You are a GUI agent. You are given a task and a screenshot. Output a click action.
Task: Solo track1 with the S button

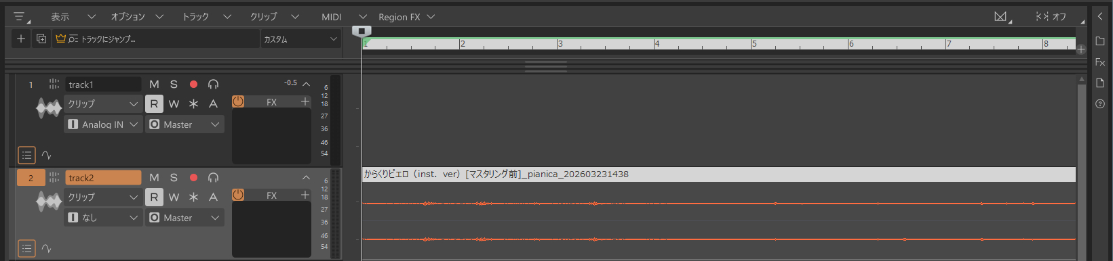[x=174, y=84]
